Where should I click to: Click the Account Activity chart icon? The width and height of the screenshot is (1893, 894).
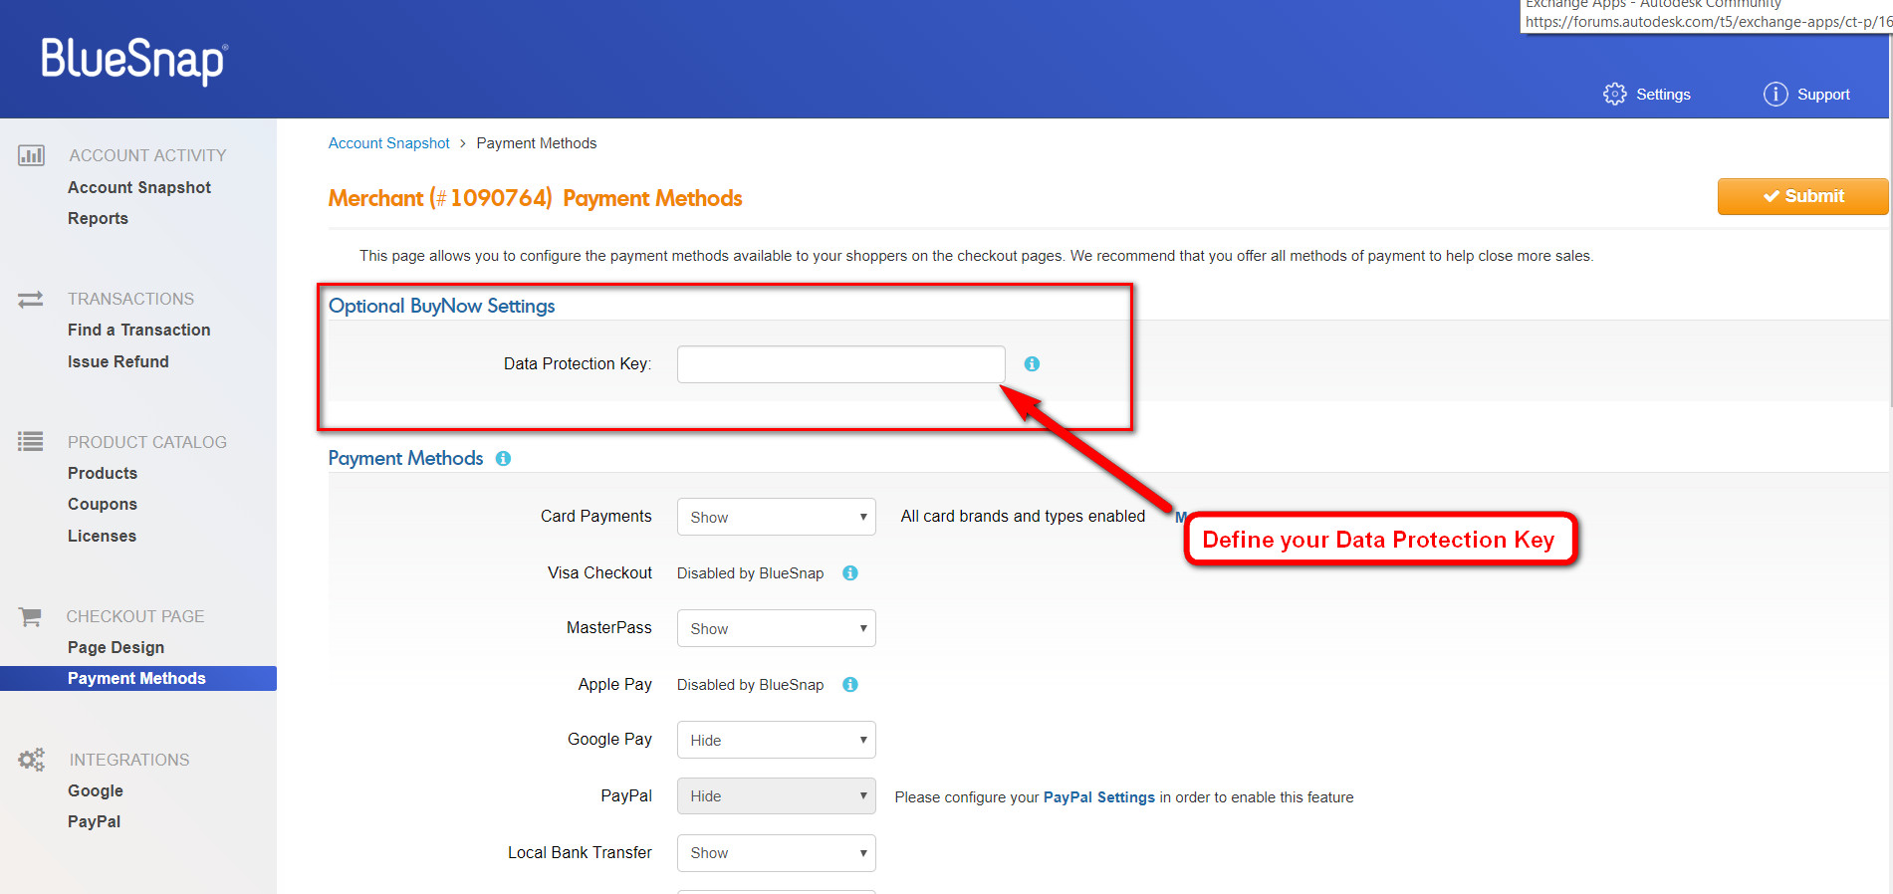tap(31, 155)
